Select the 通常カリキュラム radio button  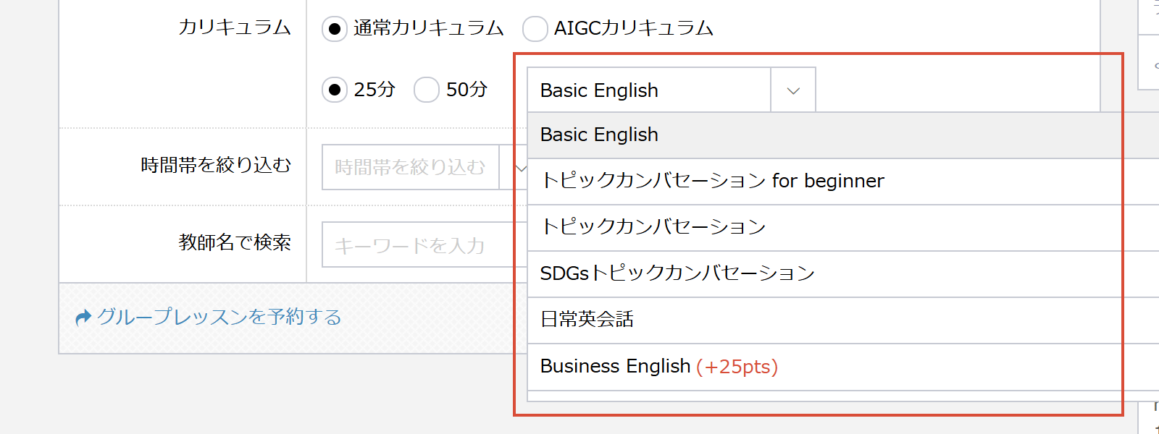(334, 29)
